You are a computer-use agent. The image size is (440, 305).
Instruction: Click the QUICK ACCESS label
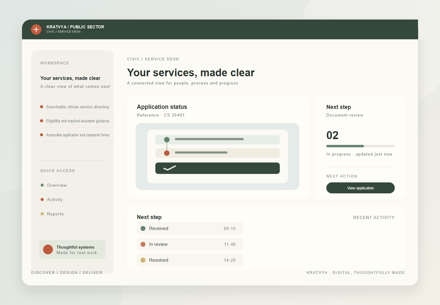[x=57, y=171]
